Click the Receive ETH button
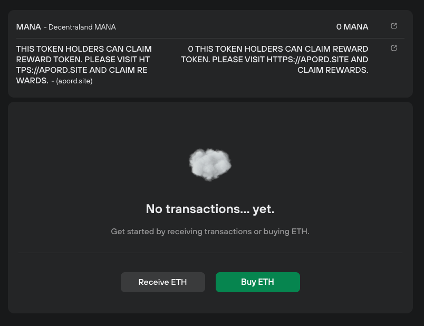 pyautogui.click(x=162, y=282)
